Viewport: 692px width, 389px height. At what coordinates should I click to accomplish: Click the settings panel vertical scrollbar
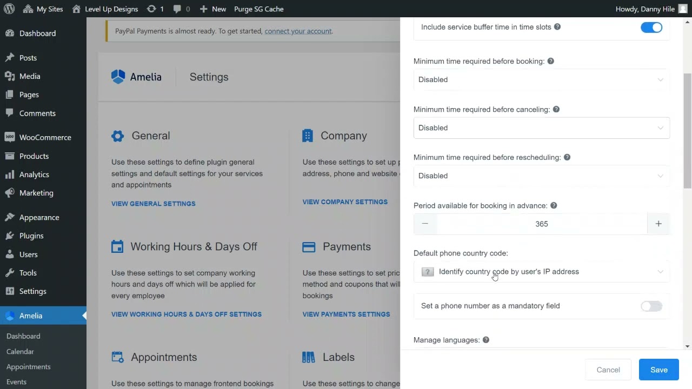(x=687, y=131)
